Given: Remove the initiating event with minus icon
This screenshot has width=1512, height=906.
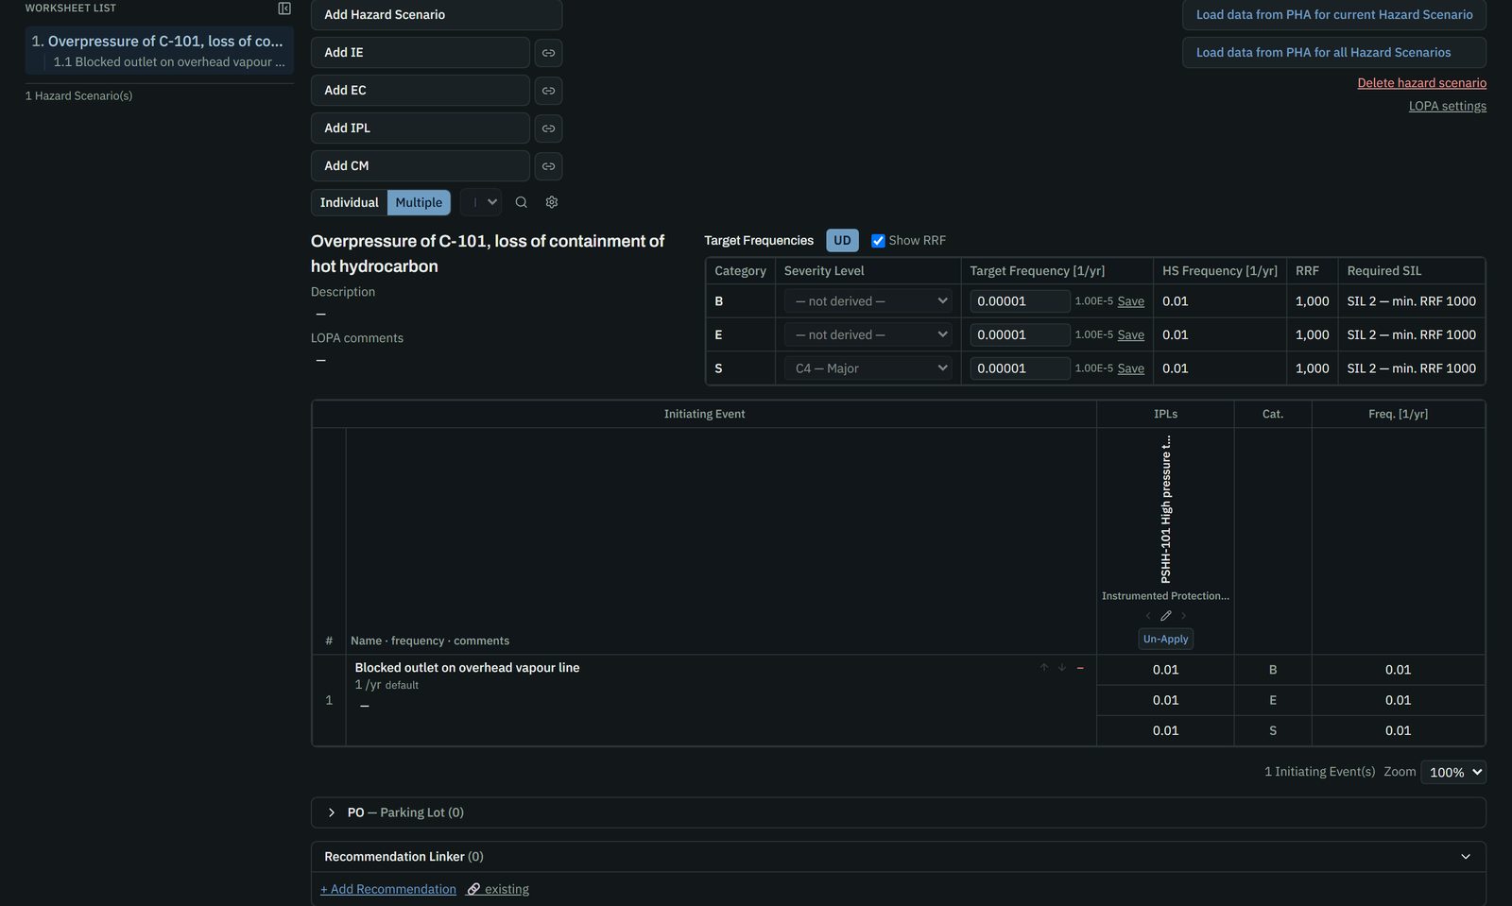Looking at the screenshot, I should [x=1080, y=668].
